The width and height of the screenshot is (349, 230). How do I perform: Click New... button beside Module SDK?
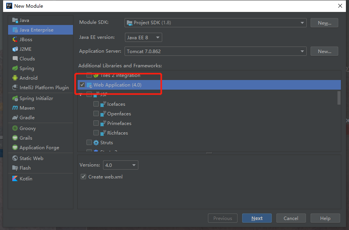(x=324, y=23)
